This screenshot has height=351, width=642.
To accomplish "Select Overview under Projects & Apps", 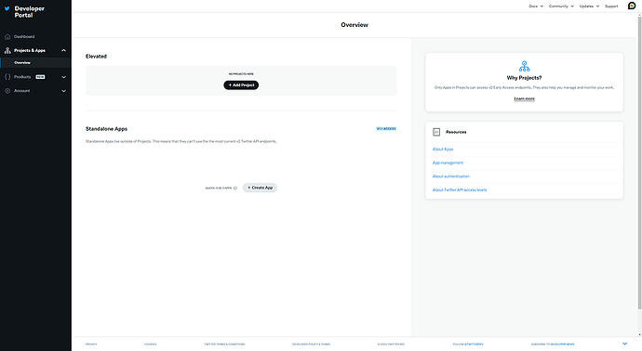I will (x=22, y=63).
